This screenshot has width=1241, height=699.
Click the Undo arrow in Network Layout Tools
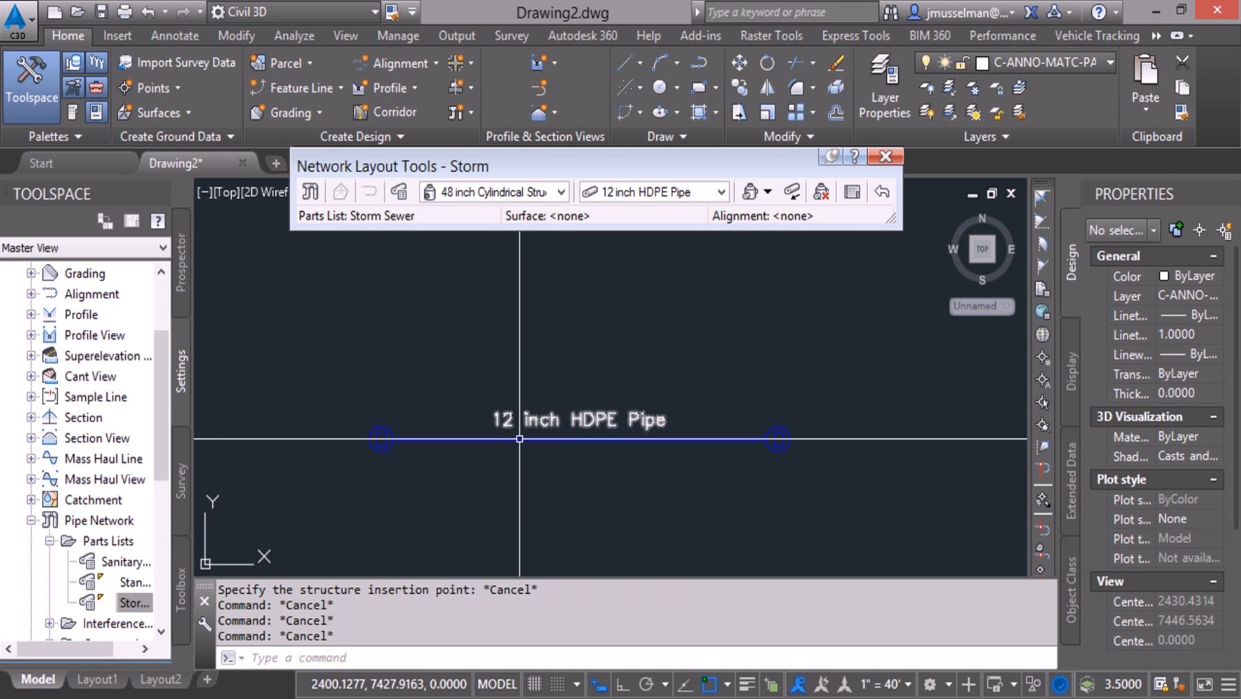[882, 192]
